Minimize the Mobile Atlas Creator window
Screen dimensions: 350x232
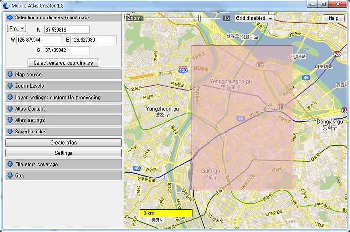click(313, 4)
